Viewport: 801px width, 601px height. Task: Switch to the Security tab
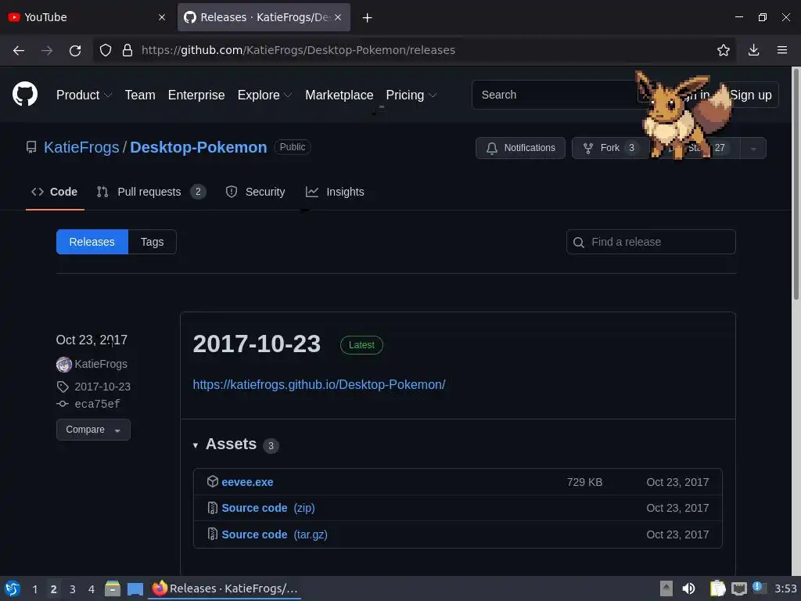(x=256, y=193)
